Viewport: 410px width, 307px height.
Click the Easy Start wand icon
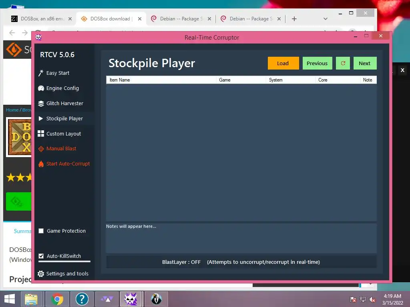tap(41, 73)
